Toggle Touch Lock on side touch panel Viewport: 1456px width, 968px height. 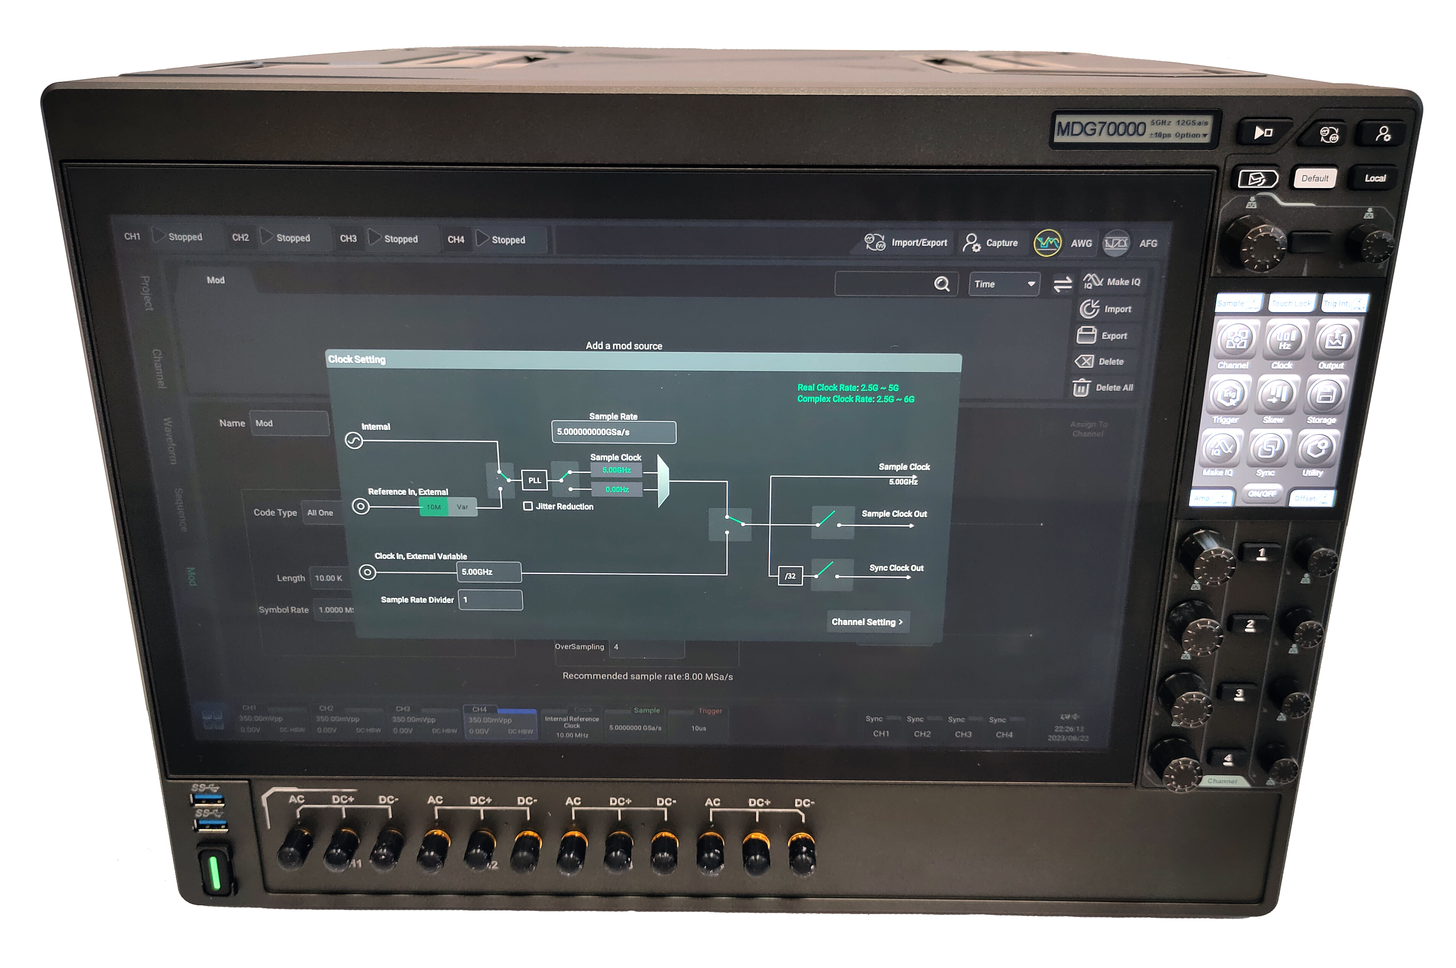(1291, 303)
